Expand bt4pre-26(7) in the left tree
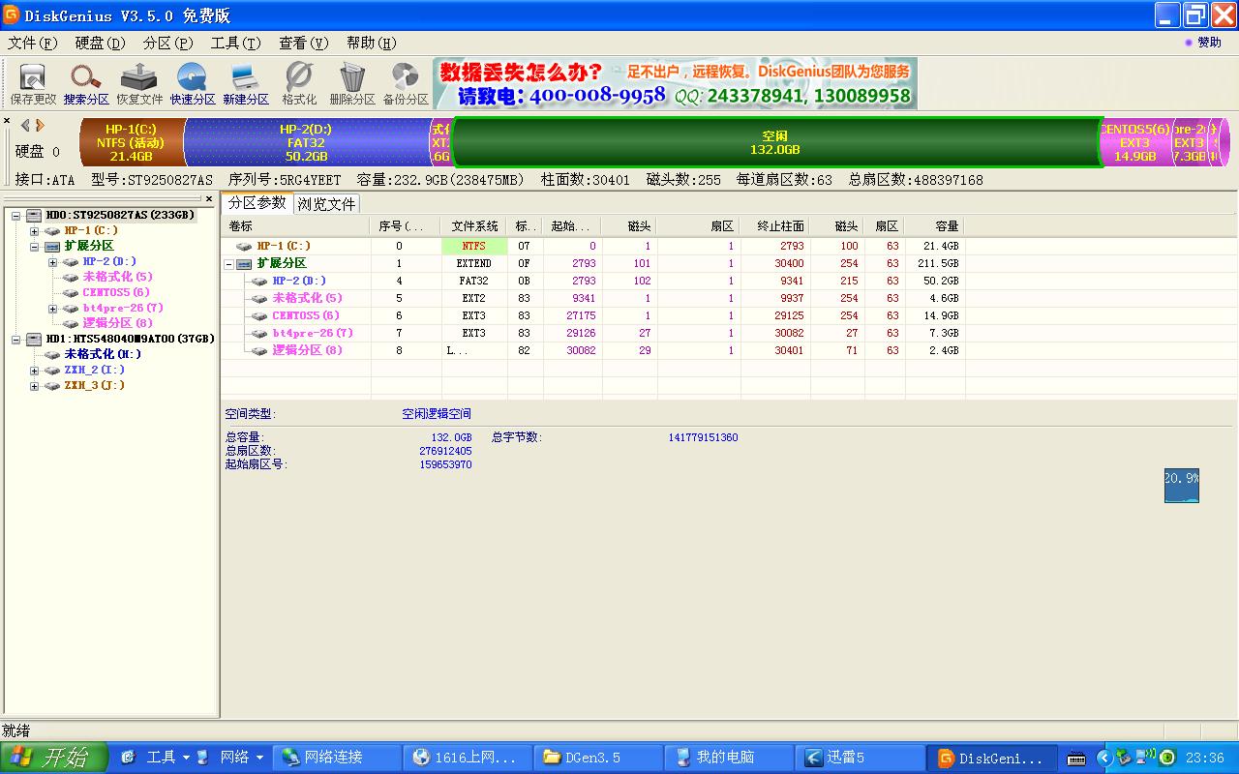 point(52,309)
